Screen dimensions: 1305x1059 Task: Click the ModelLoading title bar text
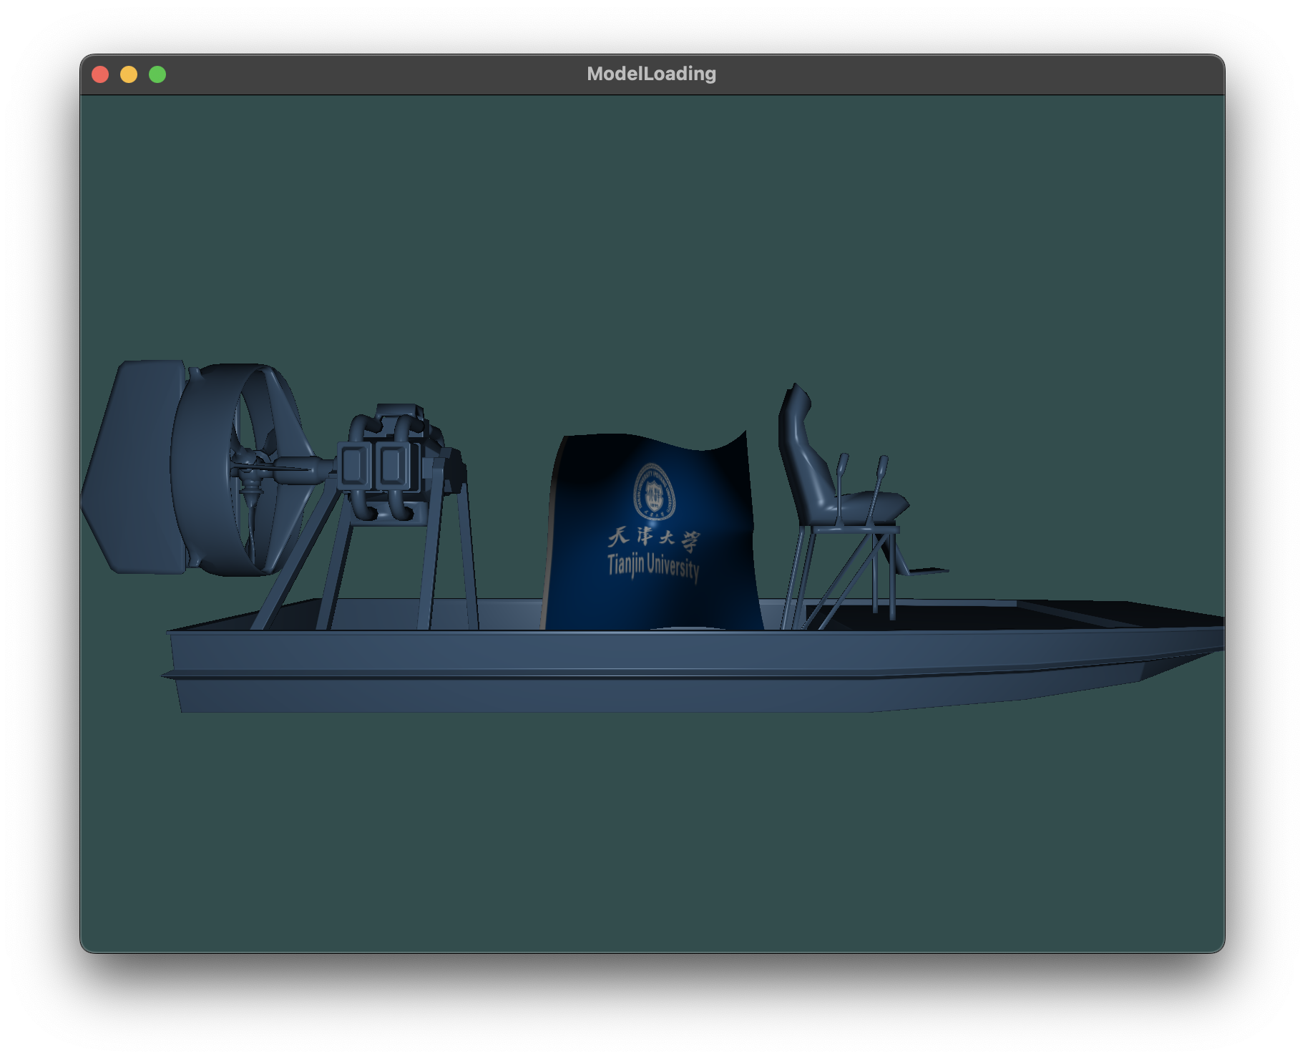pos(651,74)
